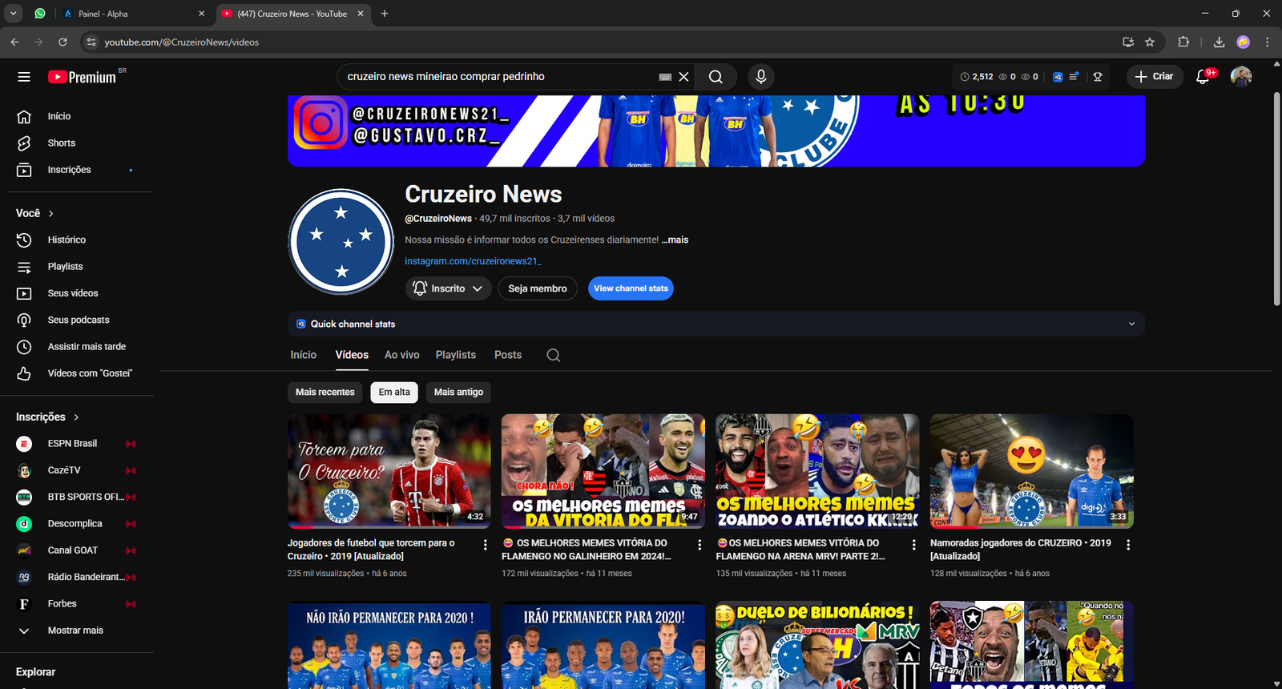Click View channel stats button
The image size is (1282, 689).
[x=631, y=288]
